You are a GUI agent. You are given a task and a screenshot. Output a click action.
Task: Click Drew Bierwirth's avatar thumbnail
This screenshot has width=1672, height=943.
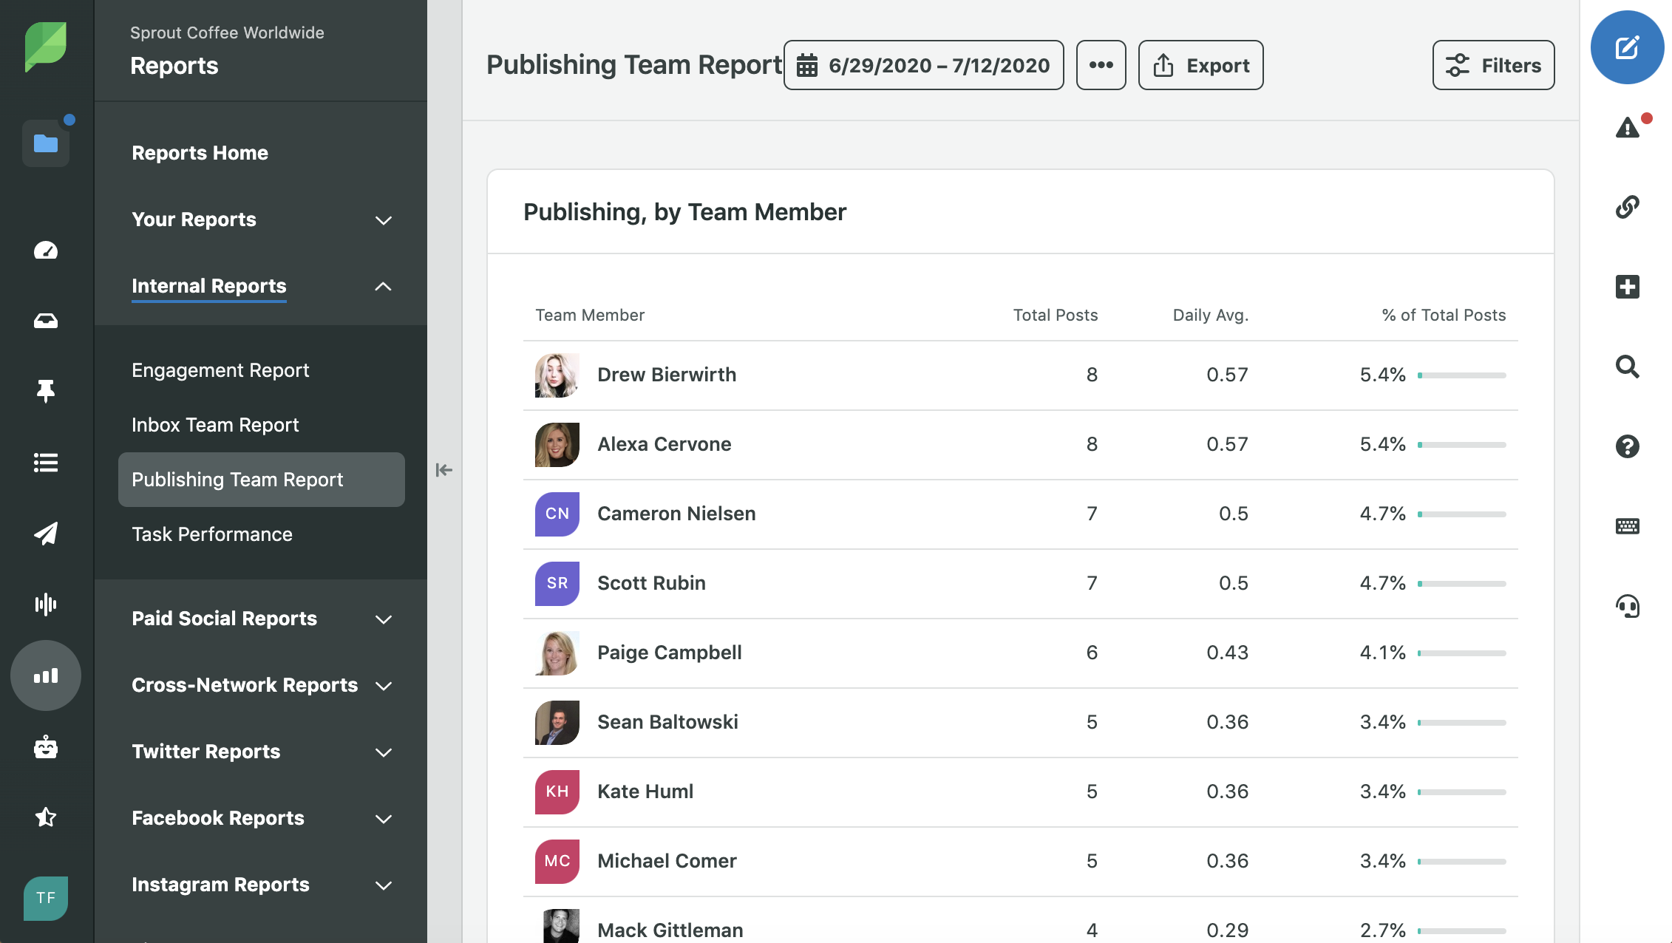(x=557, y=375)
